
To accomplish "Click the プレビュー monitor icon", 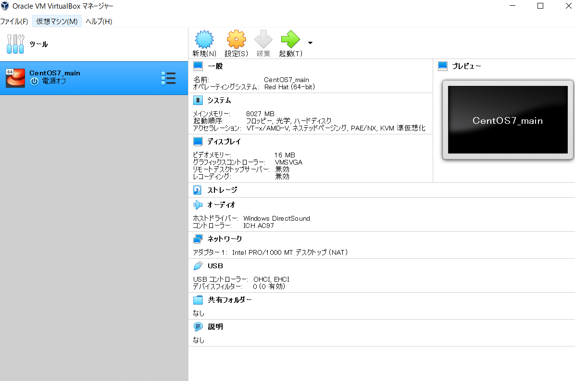I will (x=443, y=66).
